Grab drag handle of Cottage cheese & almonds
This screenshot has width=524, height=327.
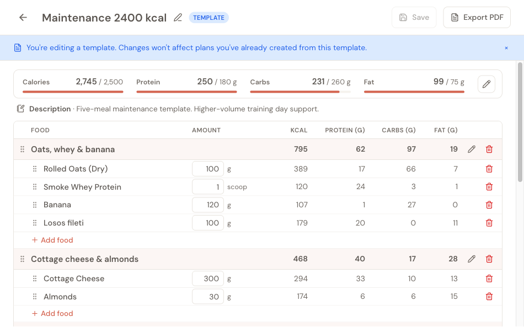tap(23, 259)
